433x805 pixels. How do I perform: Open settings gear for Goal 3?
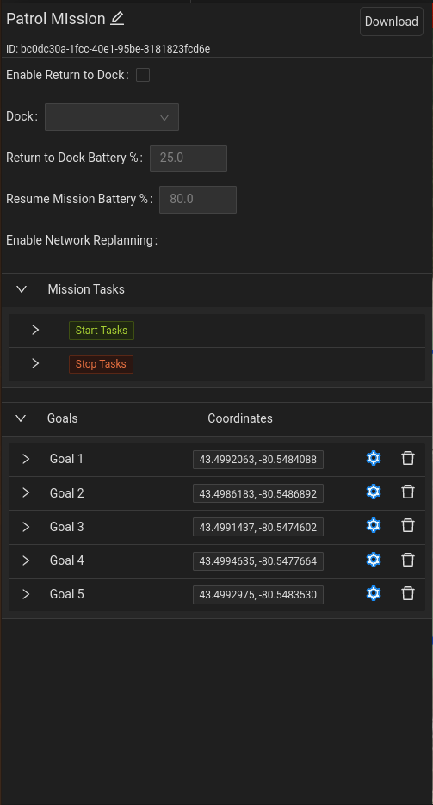point(374,525)
